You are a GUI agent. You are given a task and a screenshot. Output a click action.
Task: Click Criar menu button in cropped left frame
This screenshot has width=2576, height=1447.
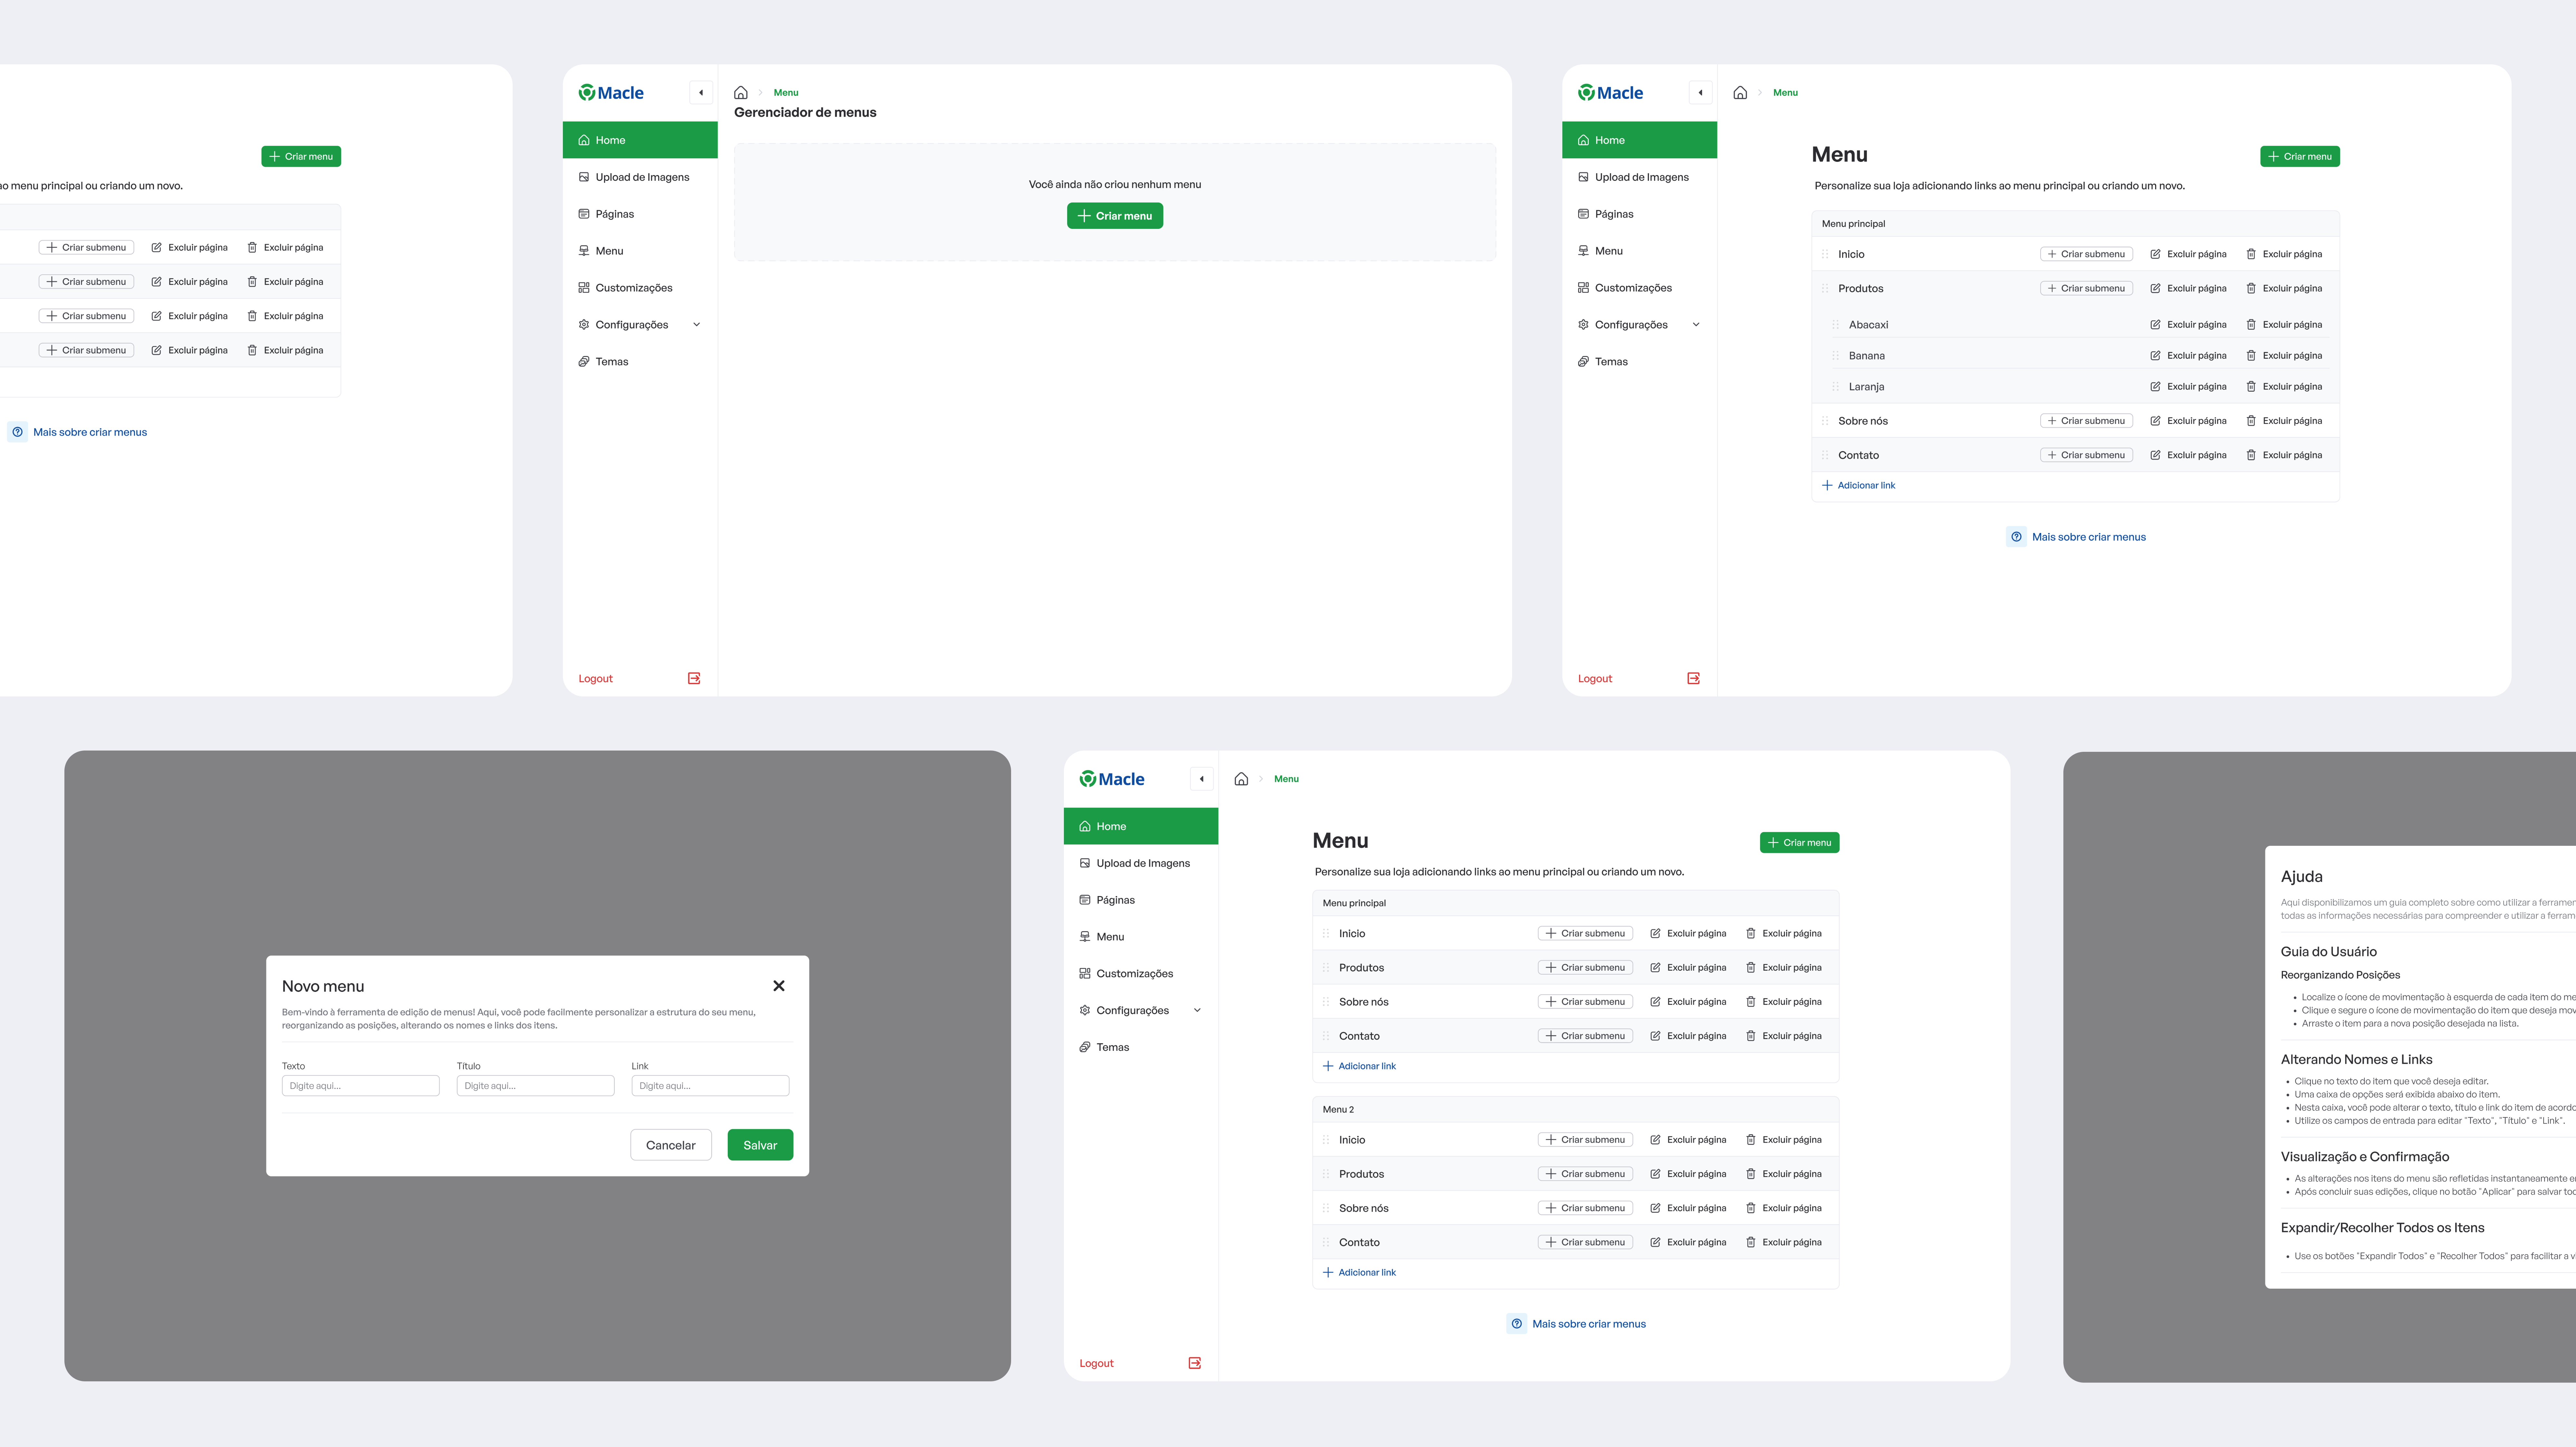point(301,157)
